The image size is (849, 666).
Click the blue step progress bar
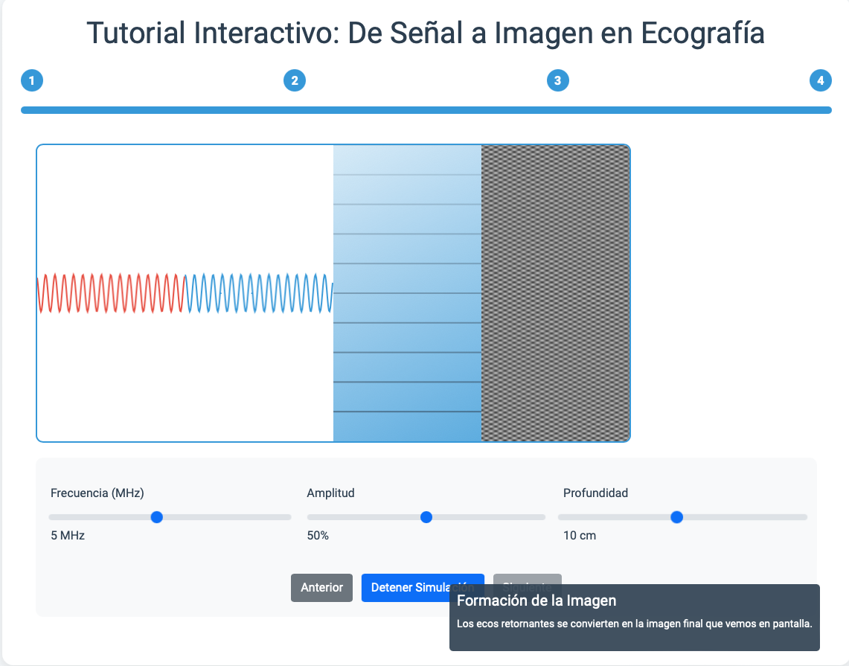pyautogui.click(x=426, y=110)
